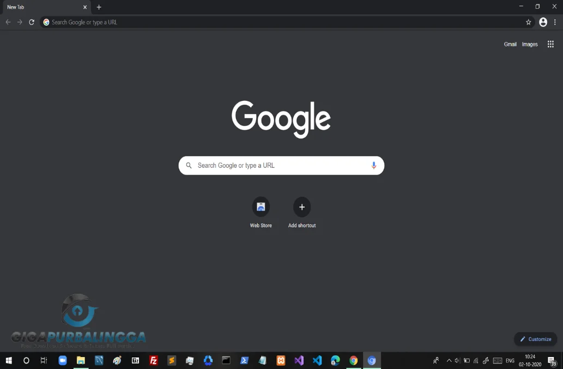Reload the current page
The width and height of the screenshot is (563, 369).
tap(31, 22)
